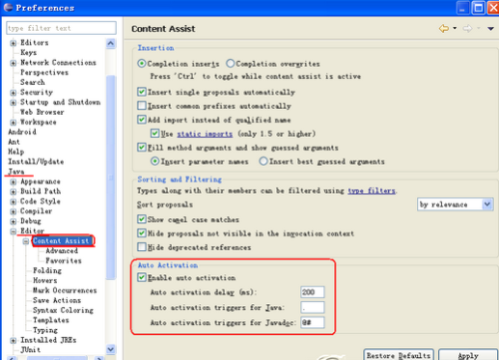
Task: Expand the Workspace tree node
Action: point(13,123)
